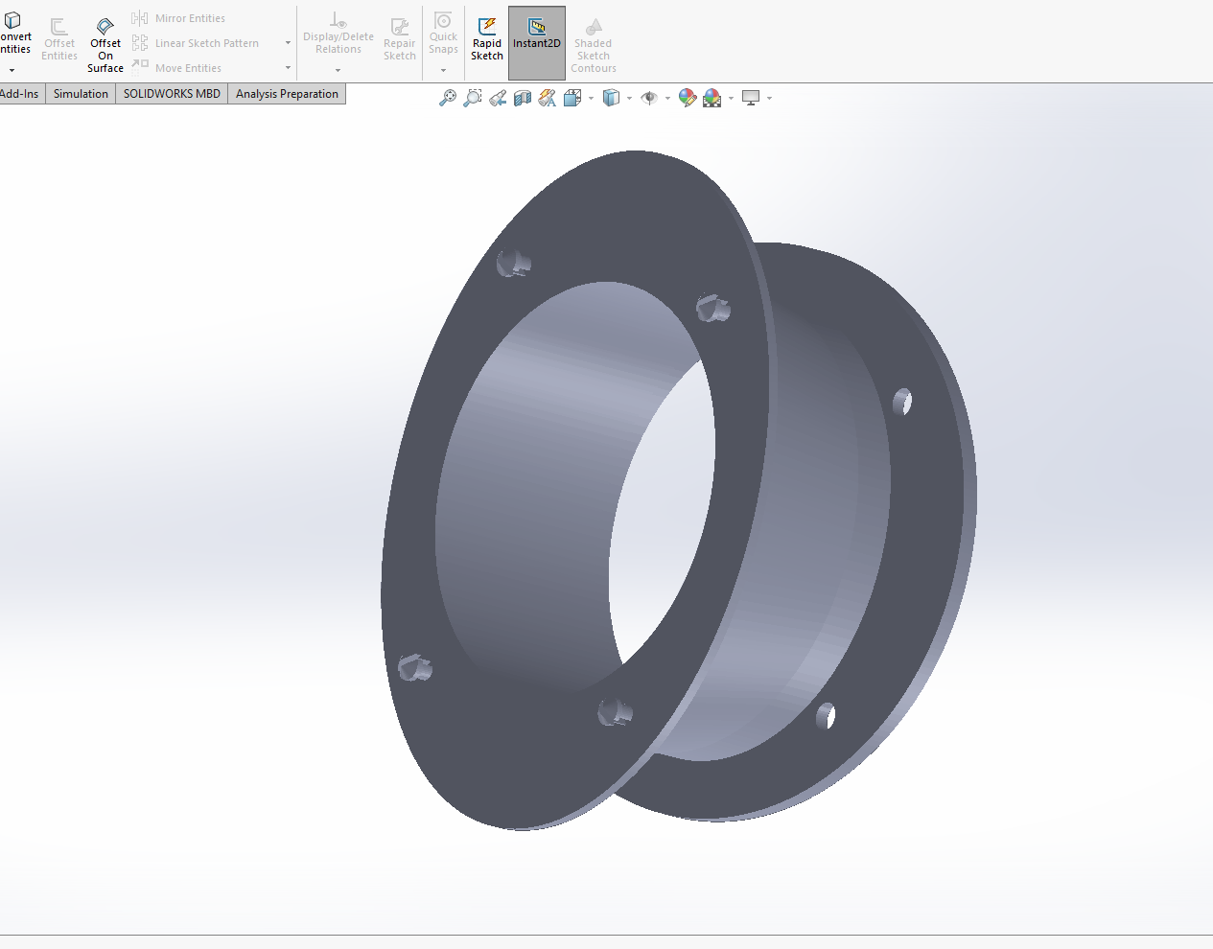
Task: Expand Display/Delete Relations dropdown arrow
Action: click(338, 70)
